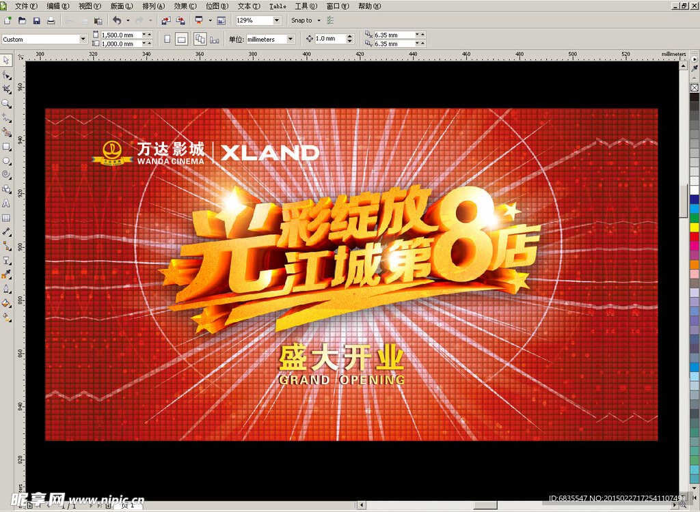
Task: Select the Smart Fill tool
Action: (6, 132)
